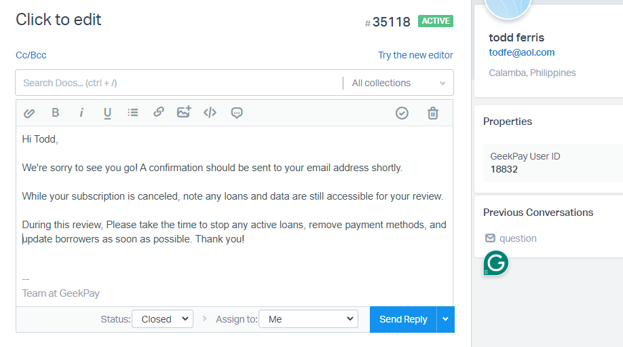The width and height of the screenshot is (623, 347).
Task: Click the Calamba, Philippines location text
Action: (532, 73)
